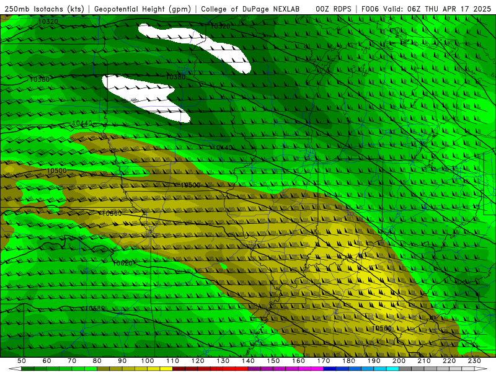Click the 180 knot legend label

(349, 361)
